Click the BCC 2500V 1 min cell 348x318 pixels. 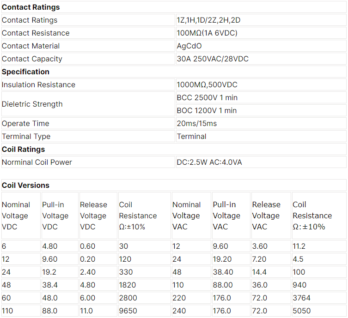(261, 97)
